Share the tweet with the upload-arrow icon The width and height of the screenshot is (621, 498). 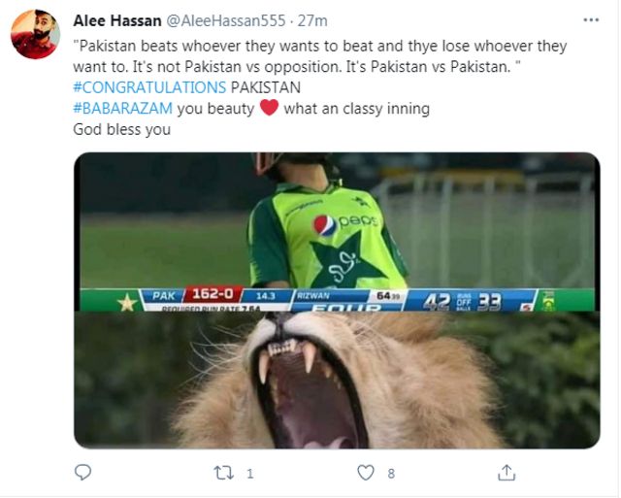click(x=506, y=473)
